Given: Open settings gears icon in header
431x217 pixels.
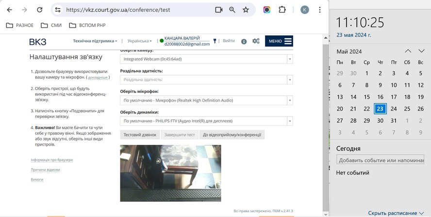Looking at the screenshot, I should coord(256,41).
